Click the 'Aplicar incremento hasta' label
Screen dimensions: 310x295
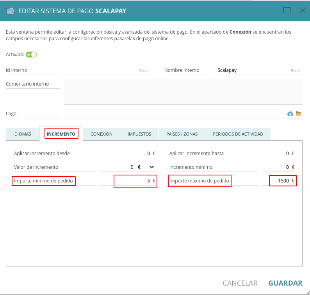pos(196,153)
